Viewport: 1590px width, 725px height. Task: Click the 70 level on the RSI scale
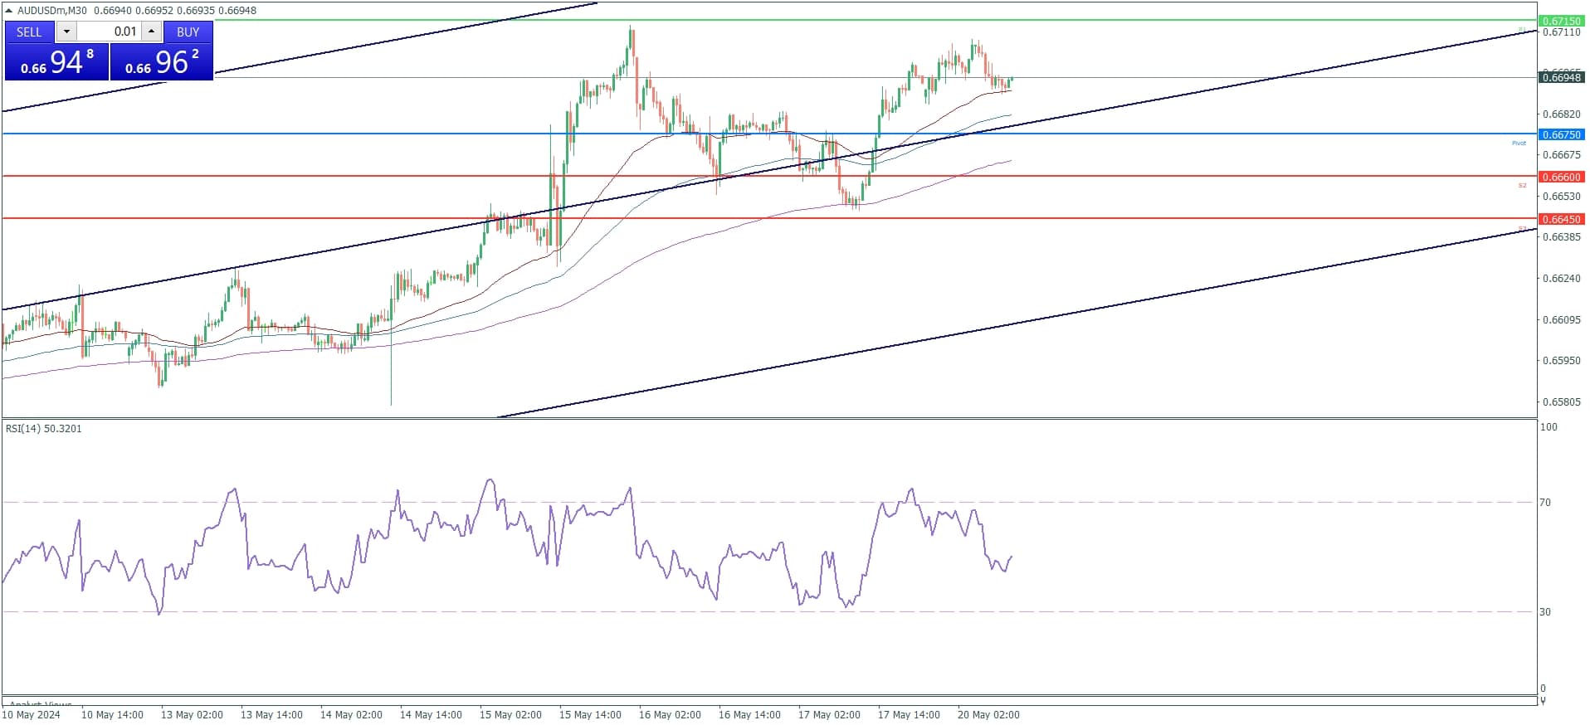pos(1545,503)
